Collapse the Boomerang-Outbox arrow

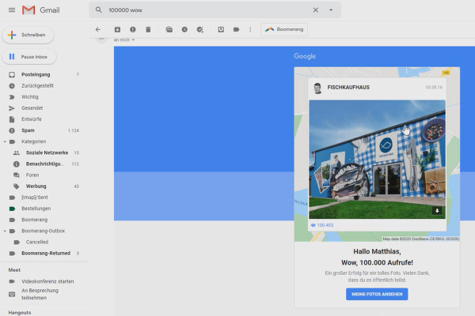5,231
